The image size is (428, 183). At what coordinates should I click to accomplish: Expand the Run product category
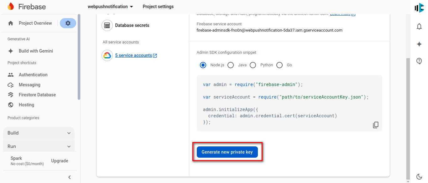pos(39,146)
